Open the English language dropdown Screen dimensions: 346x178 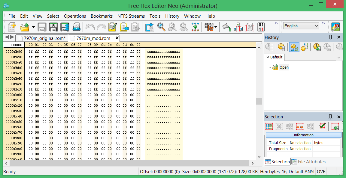tap(301, 26)
